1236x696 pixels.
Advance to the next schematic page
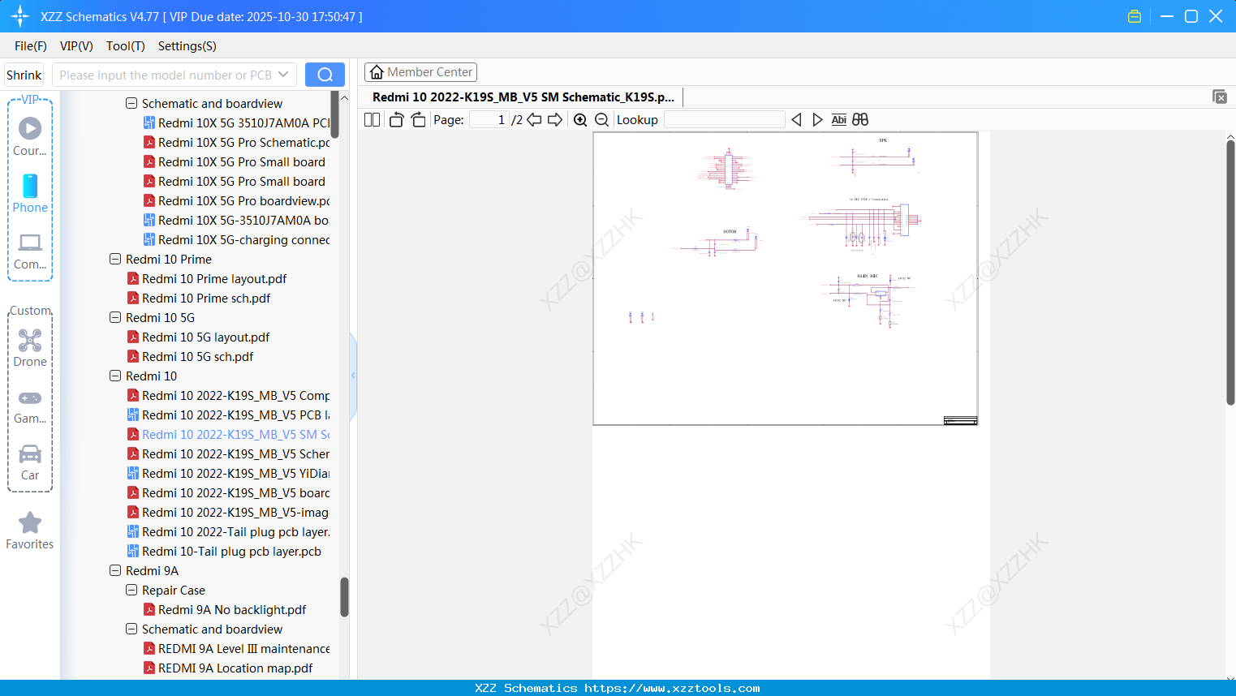[556, 119]
